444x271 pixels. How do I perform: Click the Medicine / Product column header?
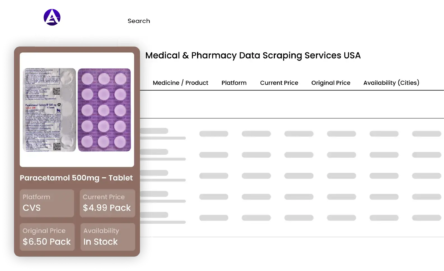[181, 83]
